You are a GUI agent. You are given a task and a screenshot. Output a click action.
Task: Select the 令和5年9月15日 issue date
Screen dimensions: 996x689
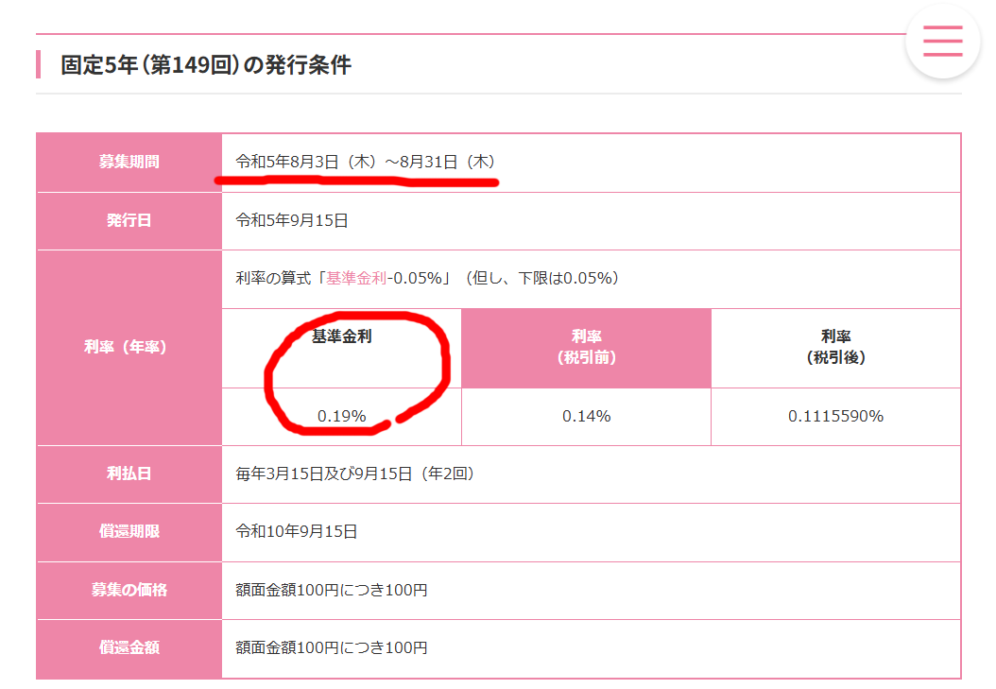coord(292,220)
